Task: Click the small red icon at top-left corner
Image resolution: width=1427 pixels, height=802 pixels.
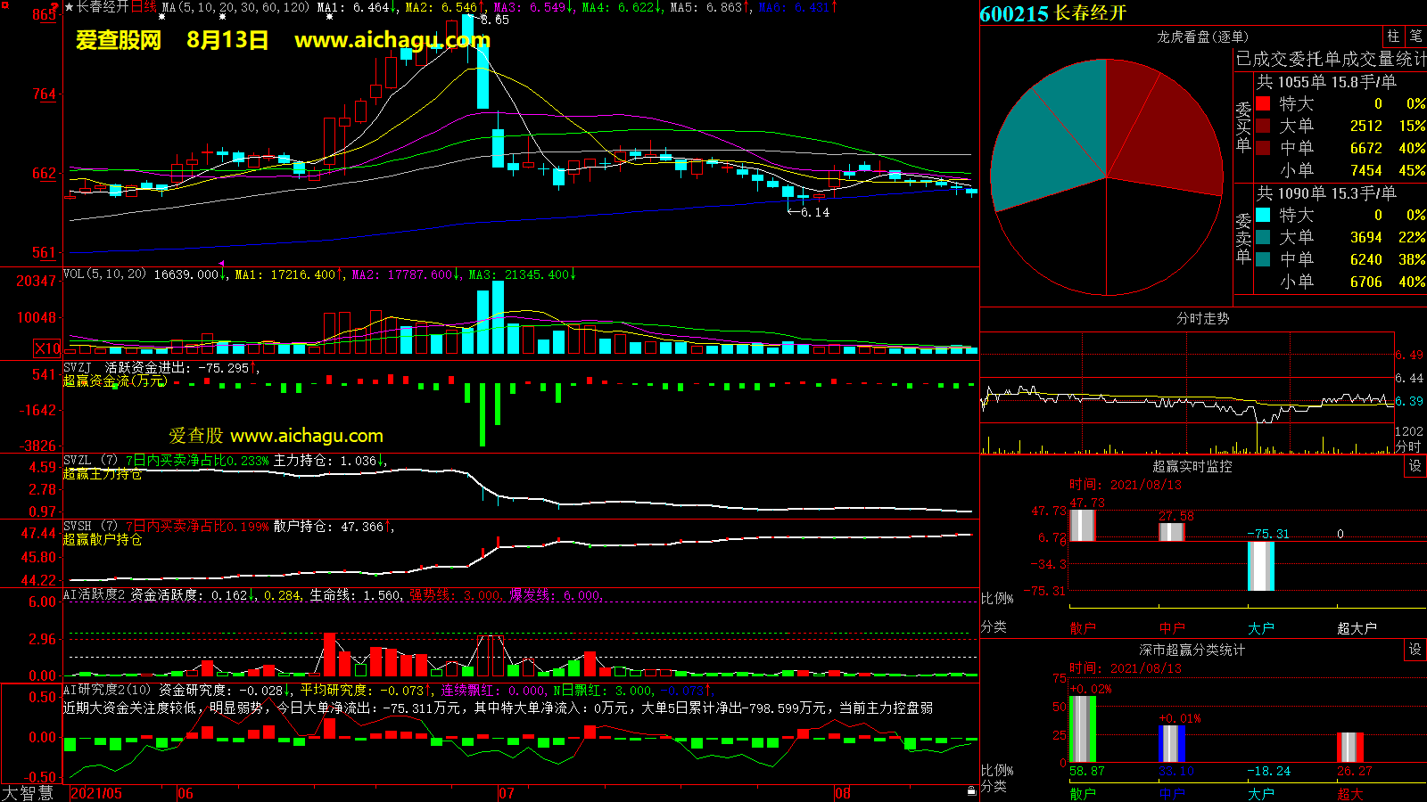Action: click(x=54, y=7)
